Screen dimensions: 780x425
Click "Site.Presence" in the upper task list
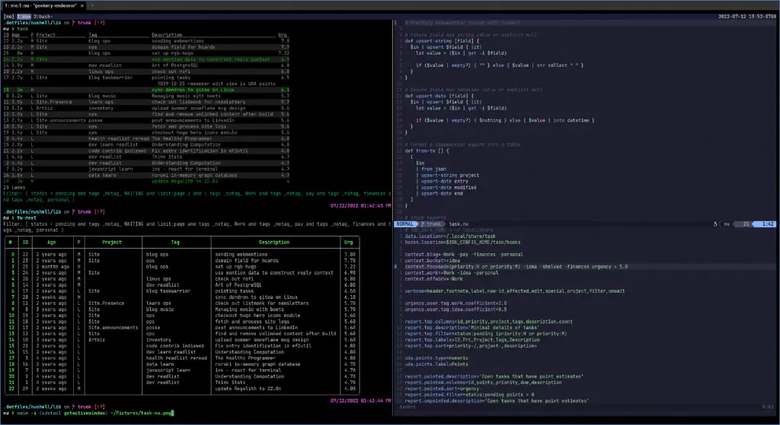coord(54,102)
